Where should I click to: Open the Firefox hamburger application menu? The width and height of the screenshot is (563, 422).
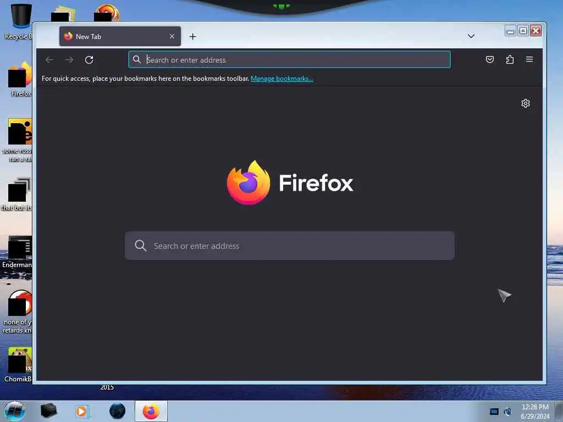coord(529,59)
